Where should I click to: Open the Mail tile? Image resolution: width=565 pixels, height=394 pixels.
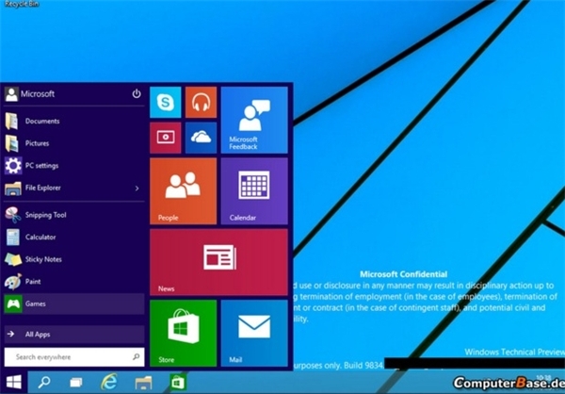coord(254,333)
